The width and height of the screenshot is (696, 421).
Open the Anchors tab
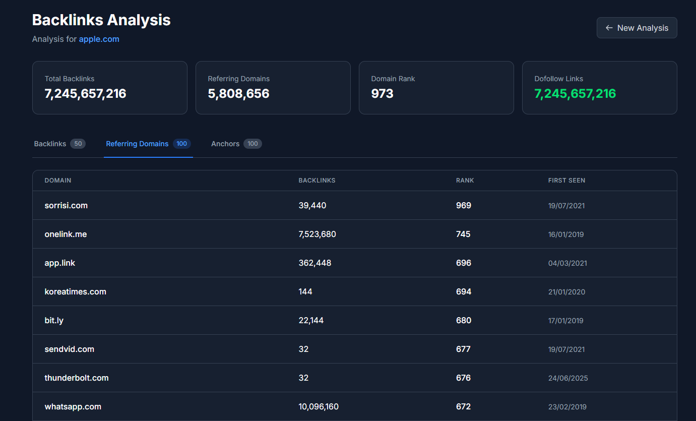pos(236,144)
